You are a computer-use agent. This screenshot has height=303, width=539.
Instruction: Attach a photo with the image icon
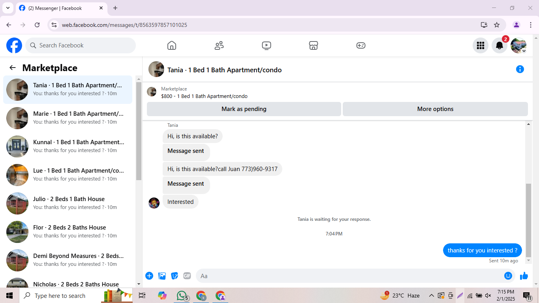pyautogui.click(x=162, y=276)
